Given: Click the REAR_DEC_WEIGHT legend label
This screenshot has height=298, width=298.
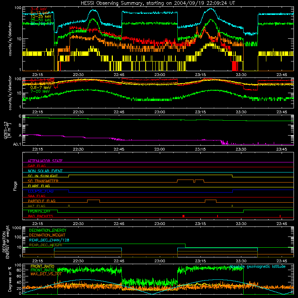Looking at the screenshot, I should tap(46, 245).
